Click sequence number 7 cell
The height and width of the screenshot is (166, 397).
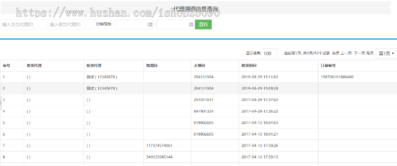[12, 146]
